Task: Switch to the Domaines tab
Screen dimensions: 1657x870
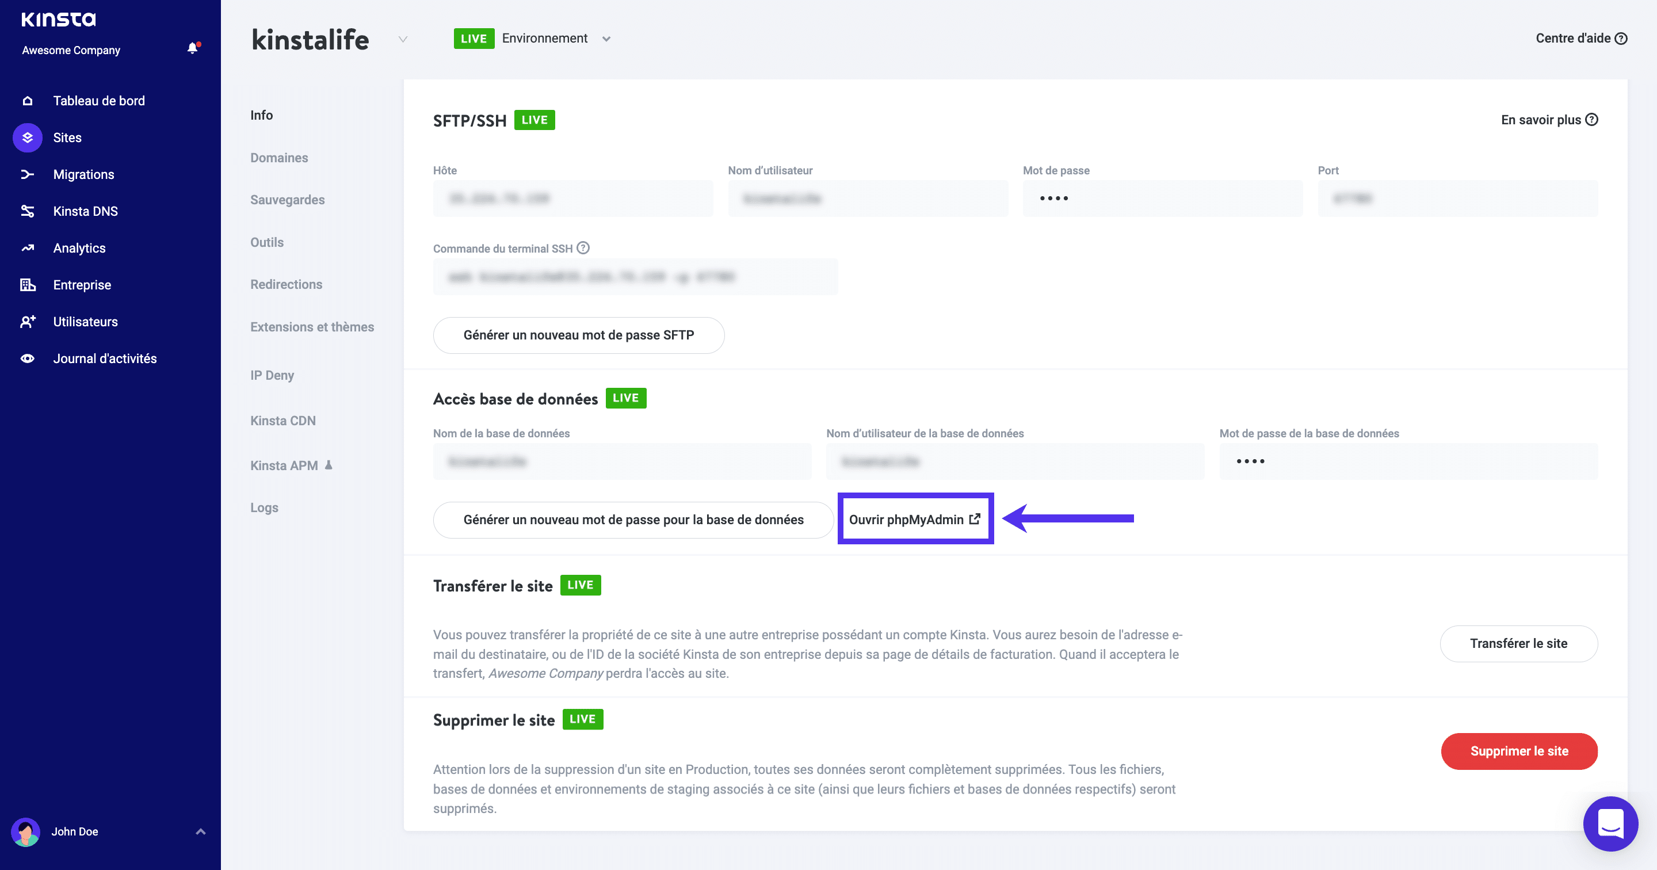Action: 278,157
